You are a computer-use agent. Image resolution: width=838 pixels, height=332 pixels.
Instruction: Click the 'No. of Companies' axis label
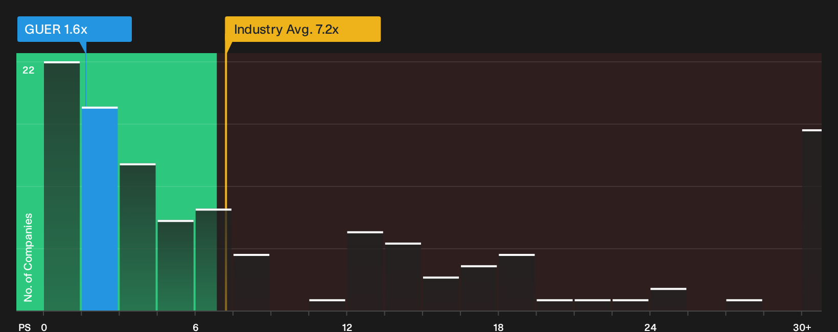tap(28, 257)
